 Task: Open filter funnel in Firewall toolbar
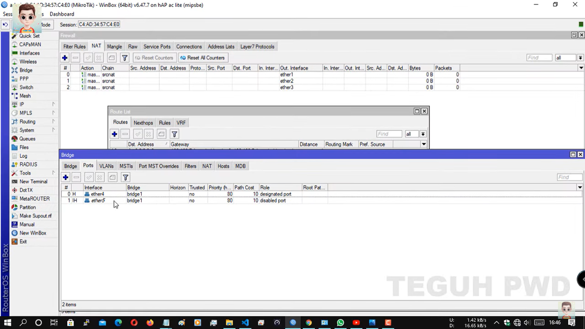(125, 58)
